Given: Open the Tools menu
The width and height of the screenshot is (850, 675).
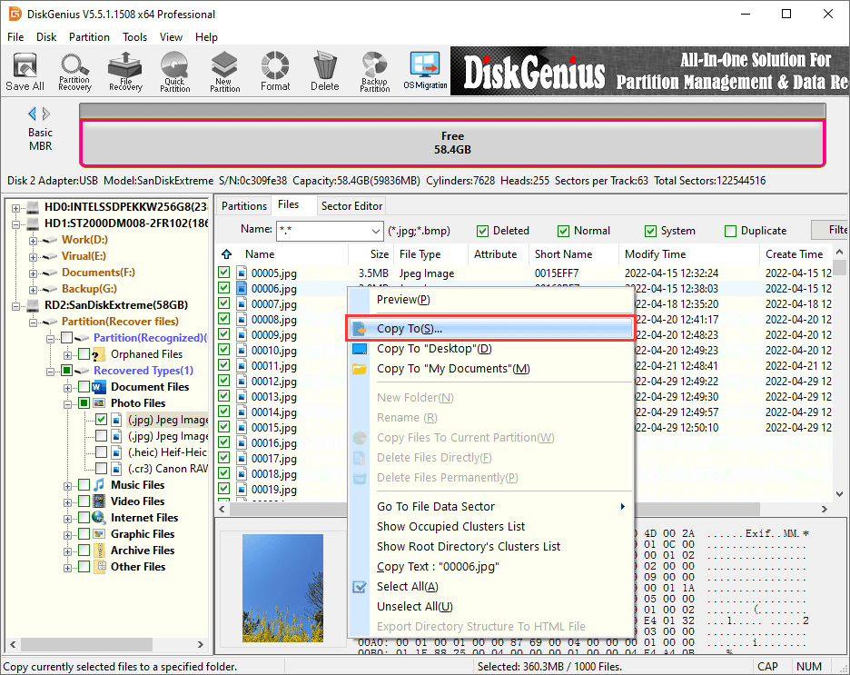Looking at the screenshot, I should point(134,37).
